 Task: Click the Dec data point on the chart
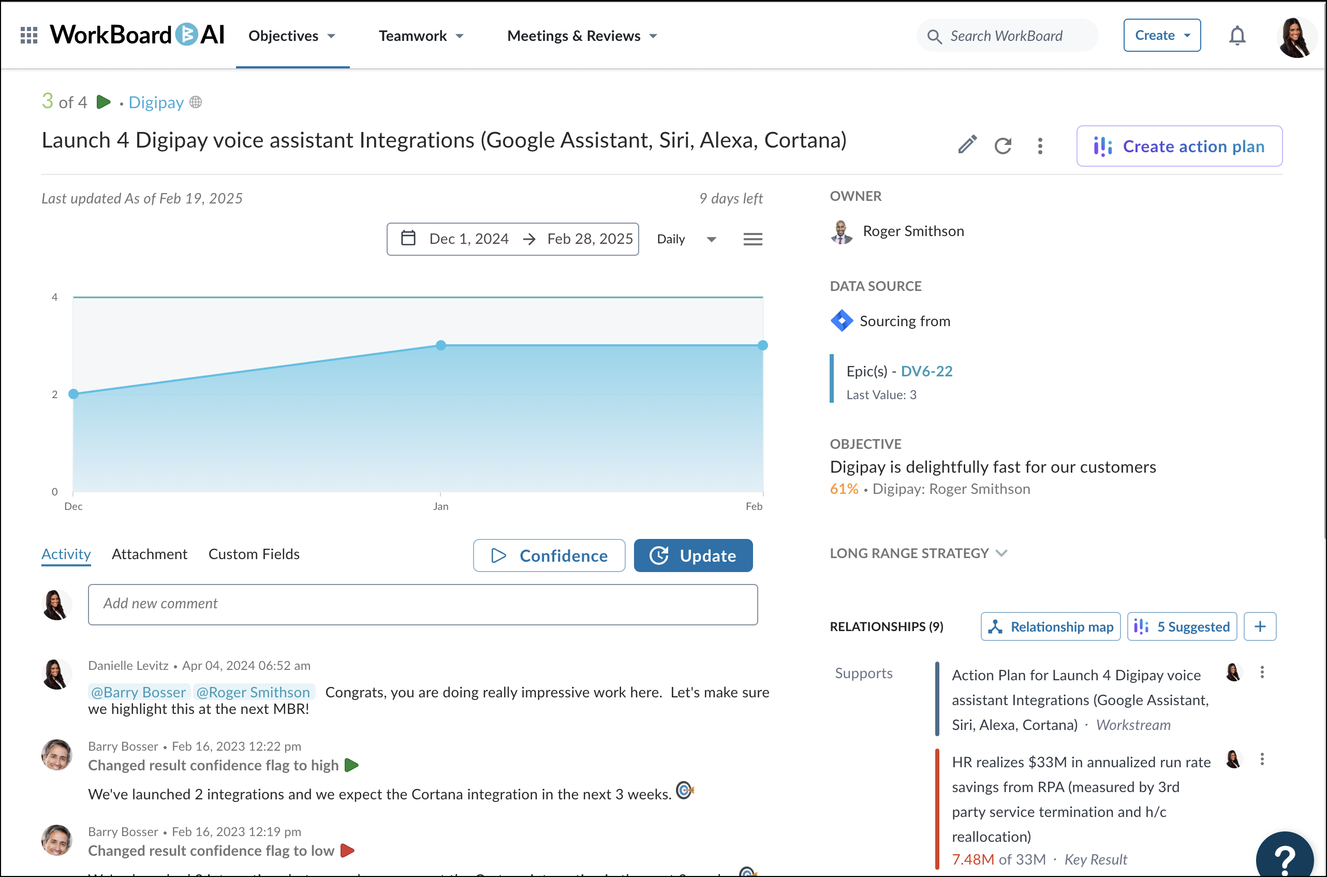(73, 394)
